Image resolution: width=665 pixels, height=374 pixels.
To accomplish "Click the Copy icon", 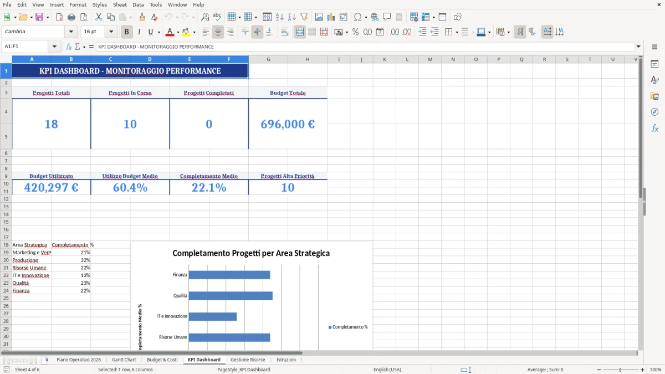I will [110, 17].
